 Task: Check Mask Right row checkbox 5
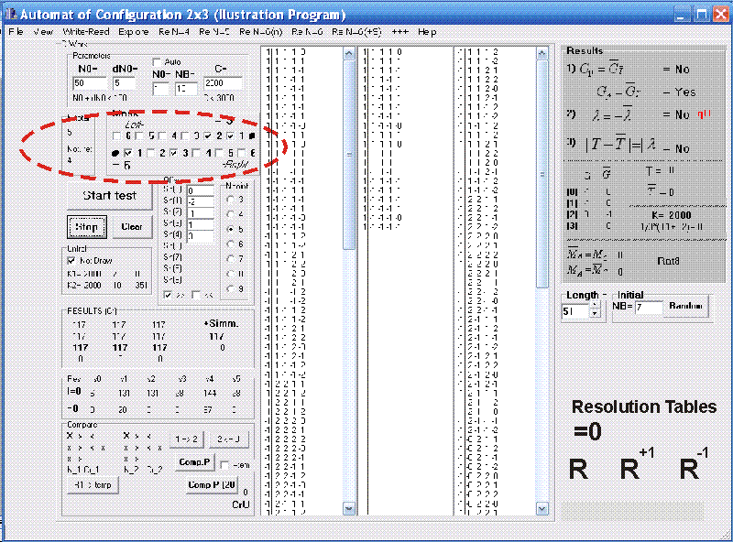point(219,153)
